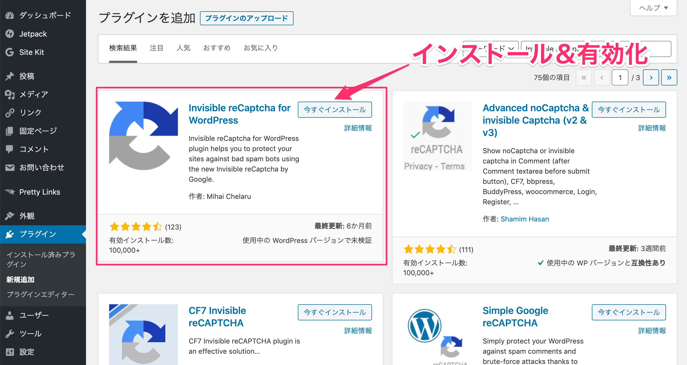Open Site Kit menu item
This screenshot has width=687, height=365.
(43, 52)
